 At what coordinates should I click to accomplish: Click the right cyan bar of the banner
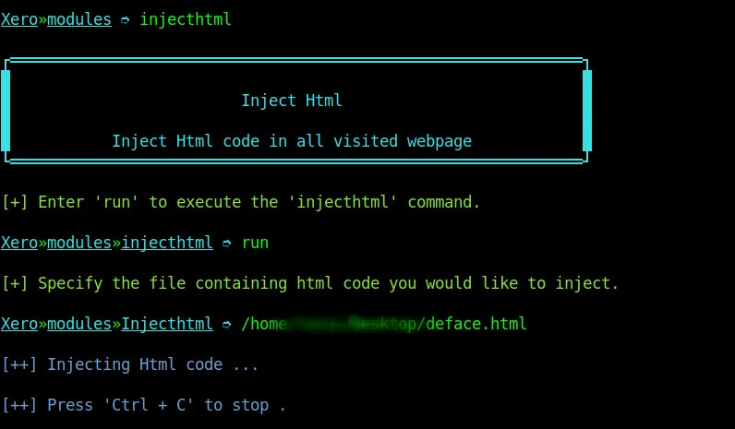click(x=586, y=111)
